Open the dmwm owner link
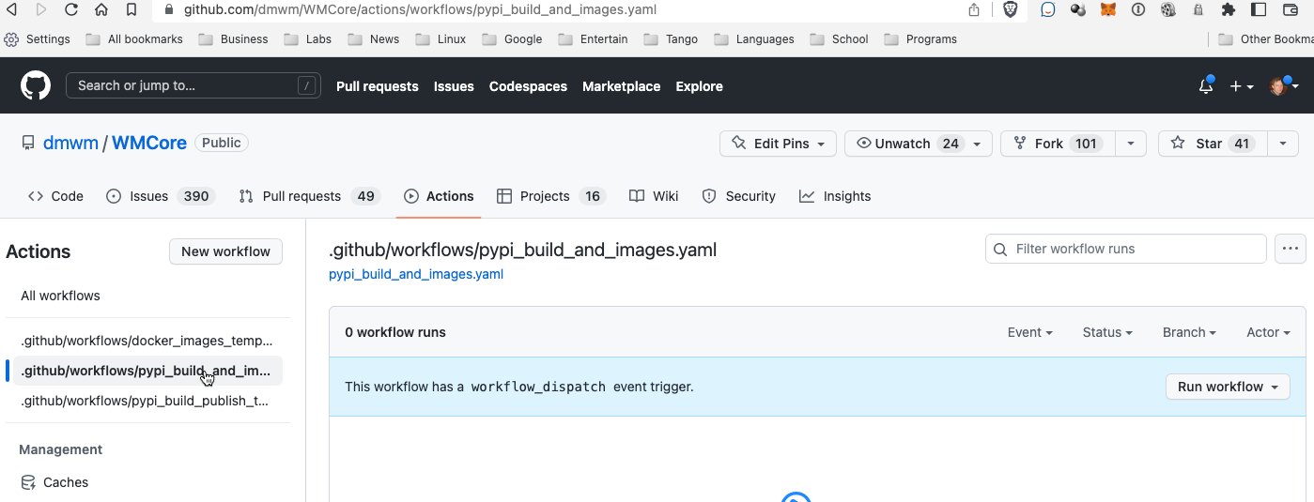The width and height of the screenshot is (1314, 502). [70, 144]
